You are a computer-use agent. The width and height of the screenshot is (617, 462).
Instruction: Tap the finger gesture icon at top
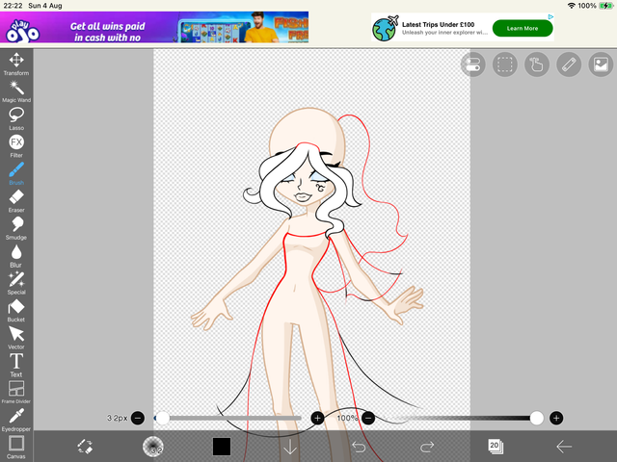[537, 64]
